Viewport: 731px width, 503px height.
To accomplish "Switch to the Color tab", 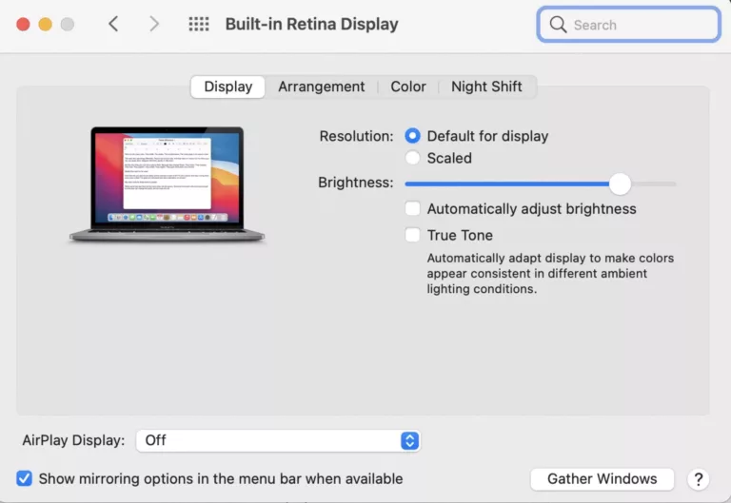I will point(408,87).
